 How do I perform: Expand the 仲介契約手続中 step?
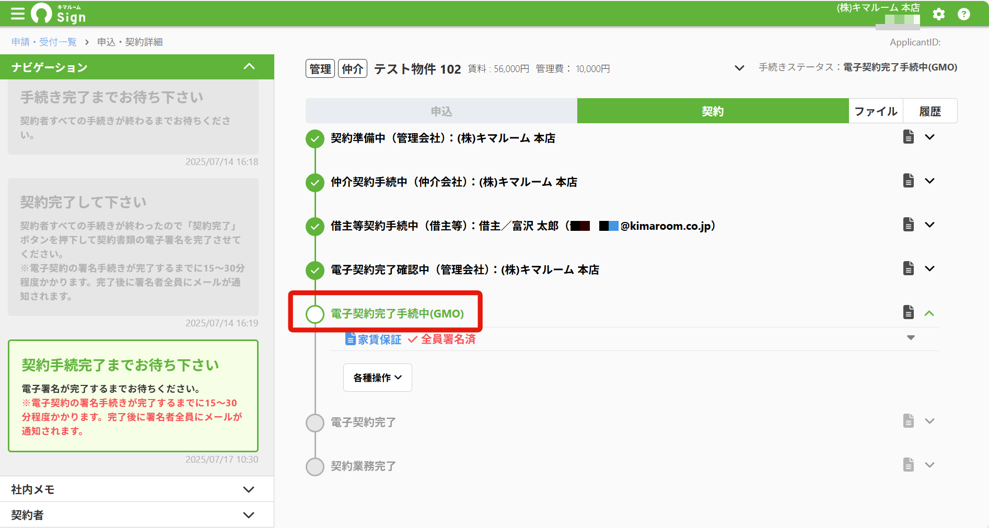click(929, 181)
